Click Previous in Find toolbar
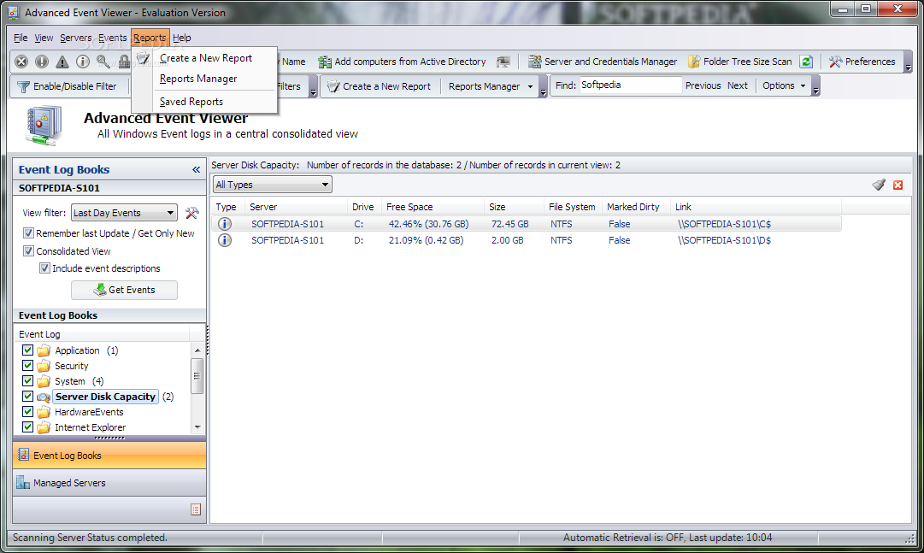This screenshot has height=553, width=924. coord(703,85)
